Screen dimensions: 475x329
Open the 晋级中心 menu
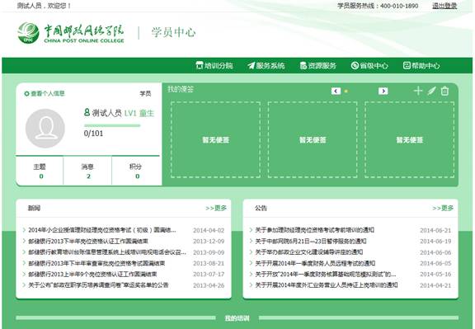tap(369, 65)
